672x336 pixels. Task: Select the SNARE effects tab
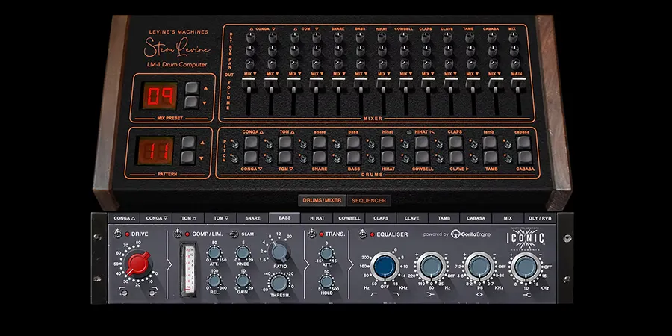click(x=253, y=218)
